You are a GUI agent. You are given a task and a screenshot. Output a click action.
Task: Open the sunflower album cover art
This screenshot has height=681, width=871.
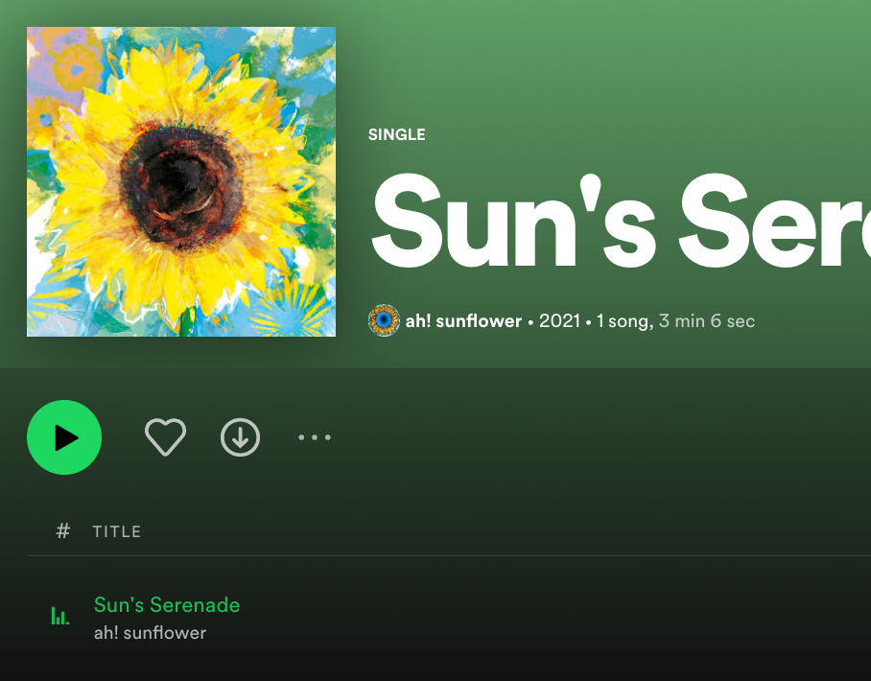(181, 181)
